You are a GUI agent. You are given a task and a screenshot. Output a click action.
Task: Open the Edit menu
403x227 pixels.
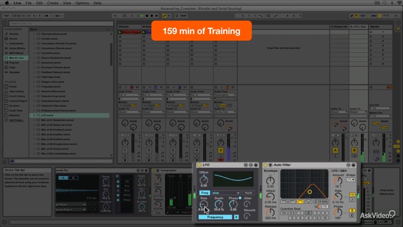[39, 3]
